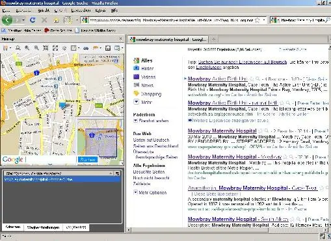Reload the page with the blue refresh icon

[33, 20]
